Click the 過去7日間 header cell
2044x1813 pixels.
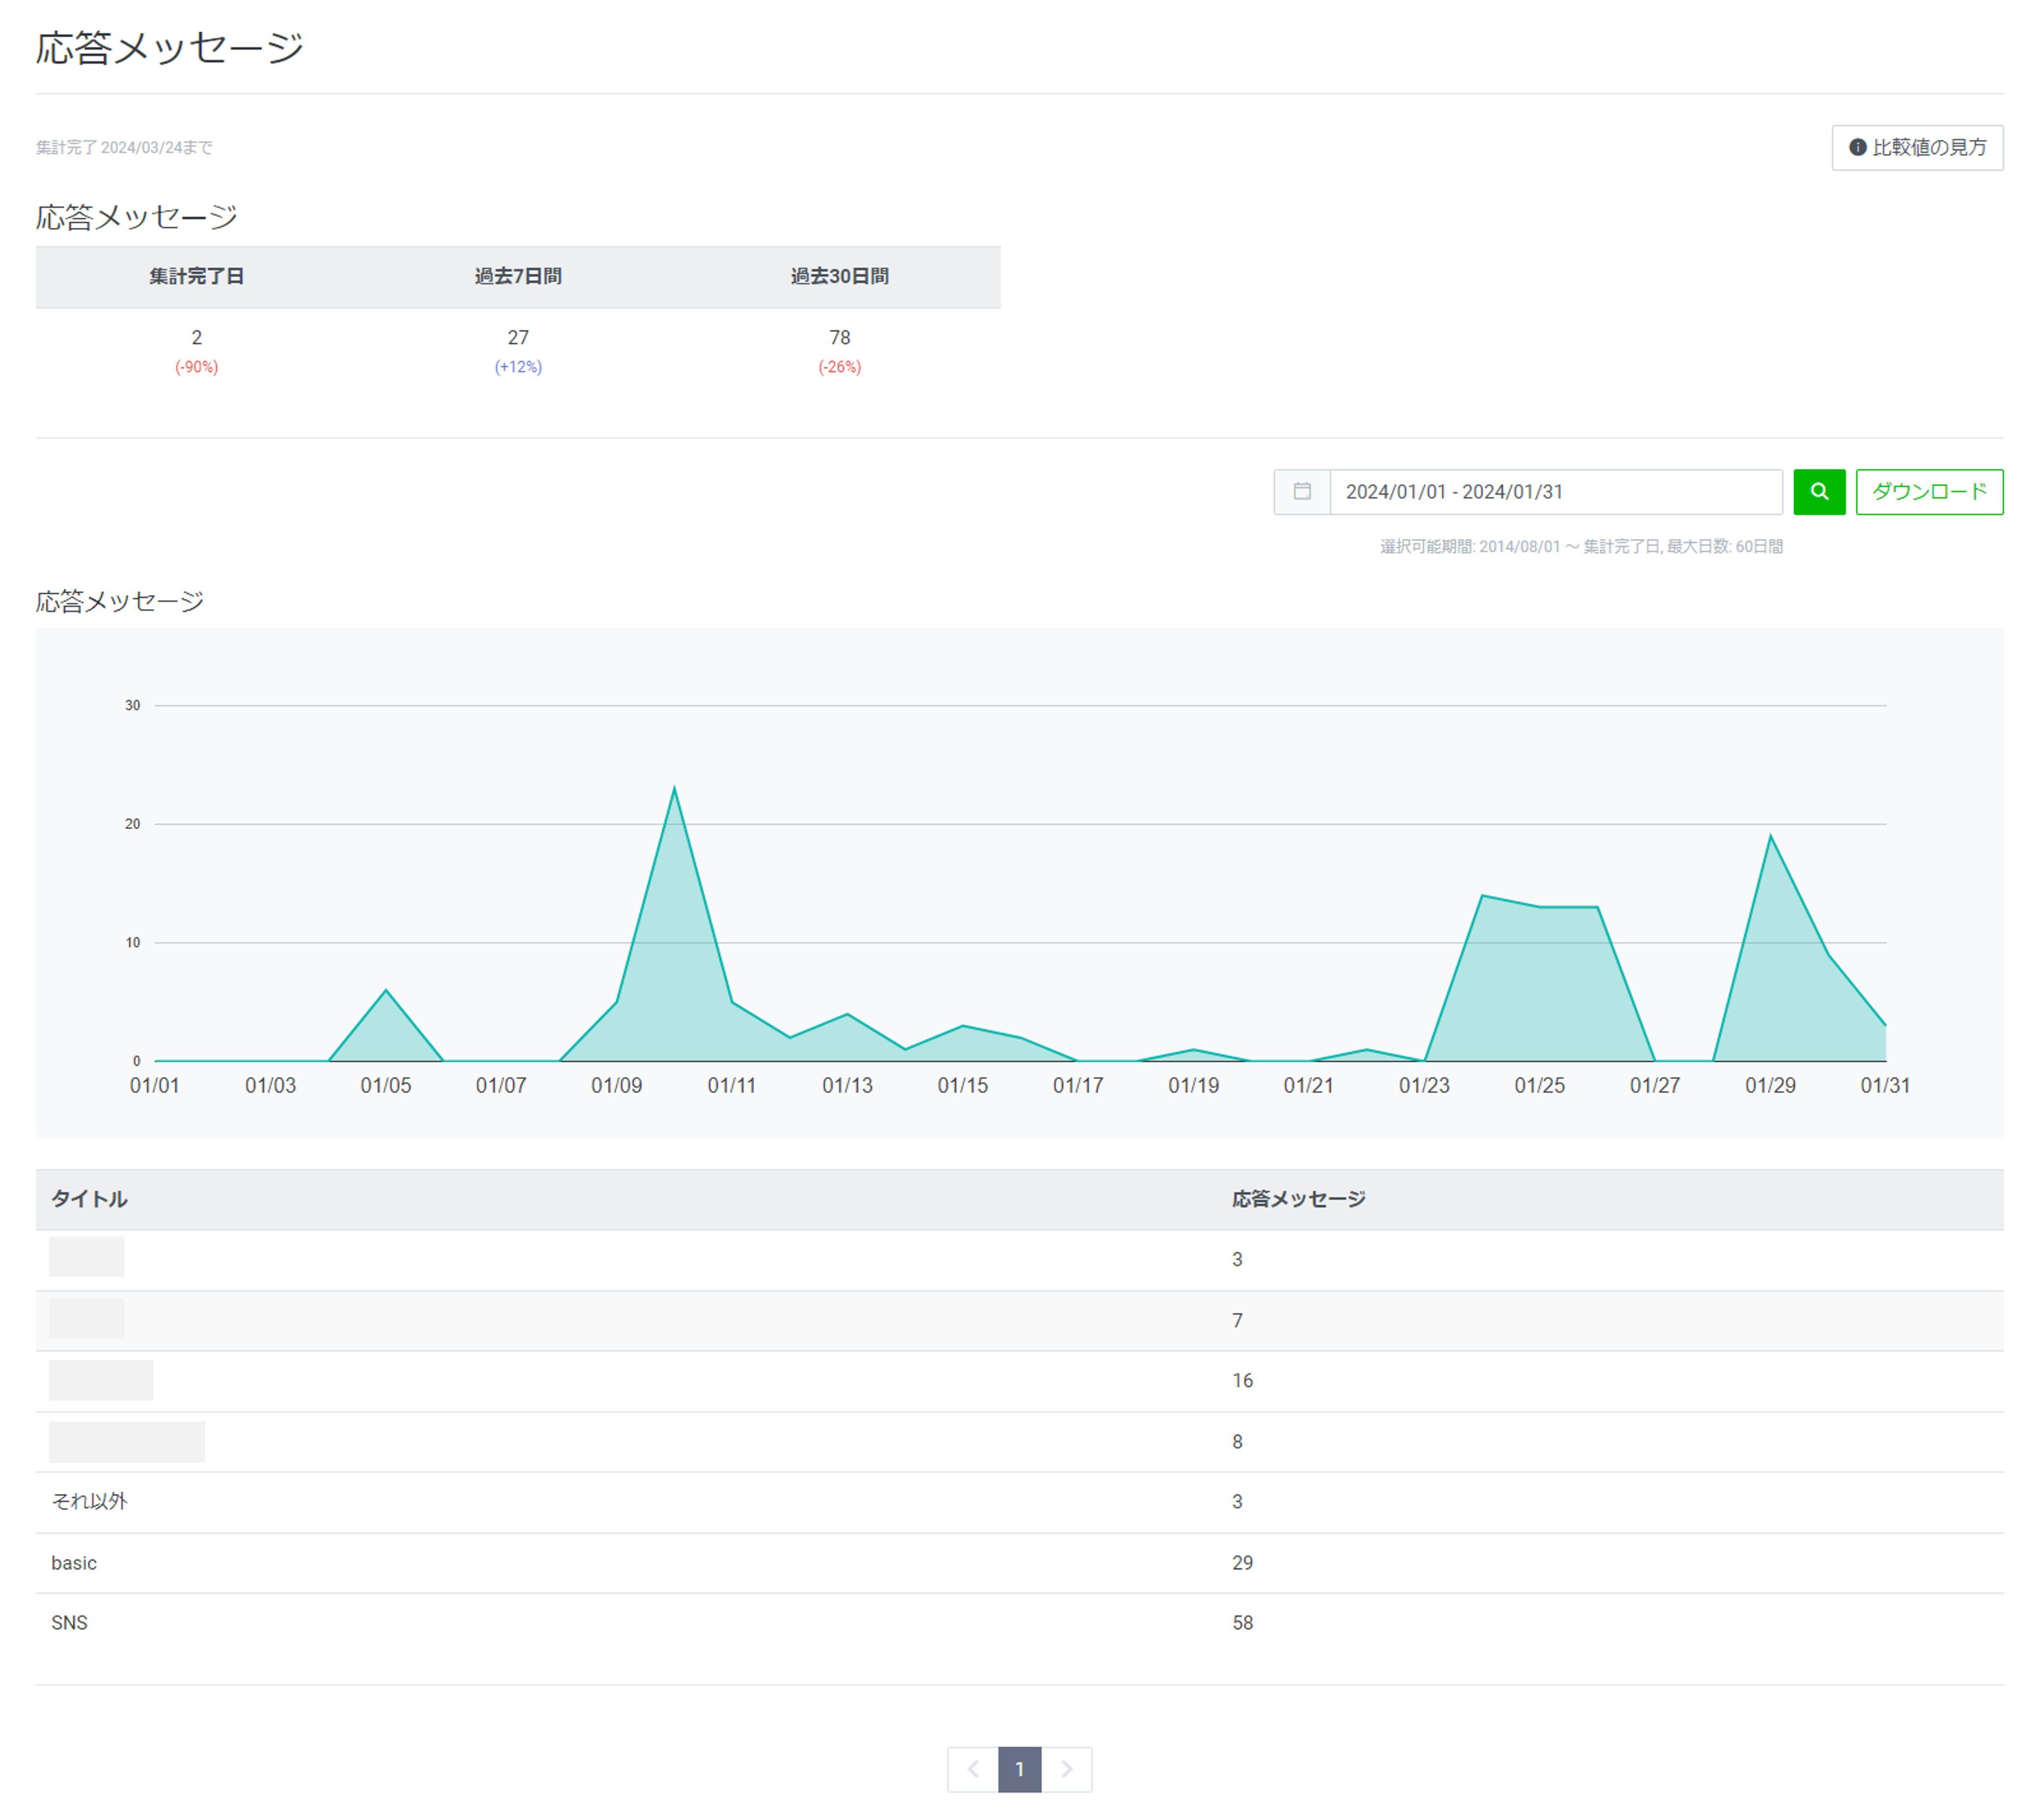click(x=518, y=276)
